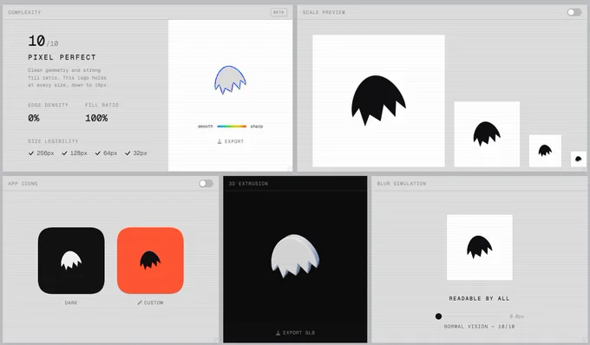Click the NORMAL VISION – 10/10 text
Viewport: 590px width, 345px height.
point(479,326)
